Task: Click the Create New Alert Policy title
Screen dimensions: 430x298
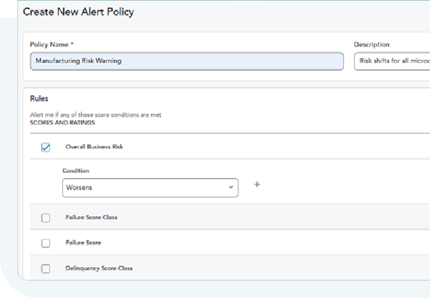Action: click(x=78, y=12)
